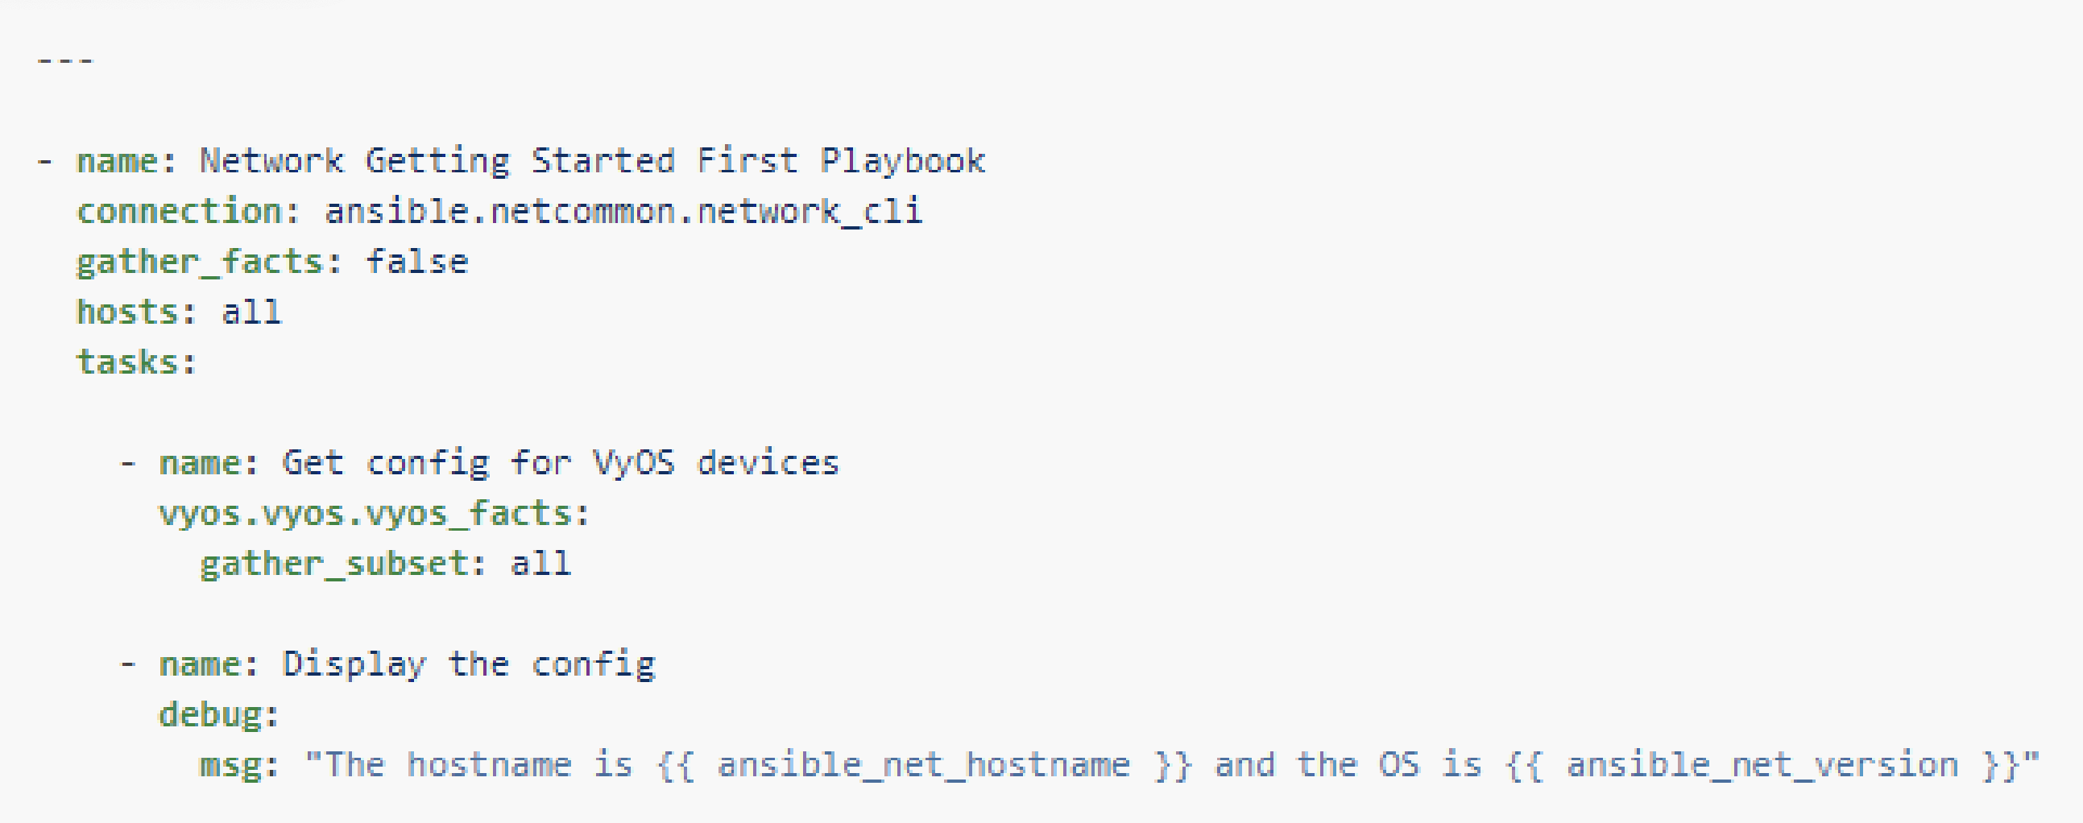Image resolution: width=2083 pixels, height=823 pixels.
Task: Click the 'ansible_net_version' variable
Action: tap(1762, 766)
